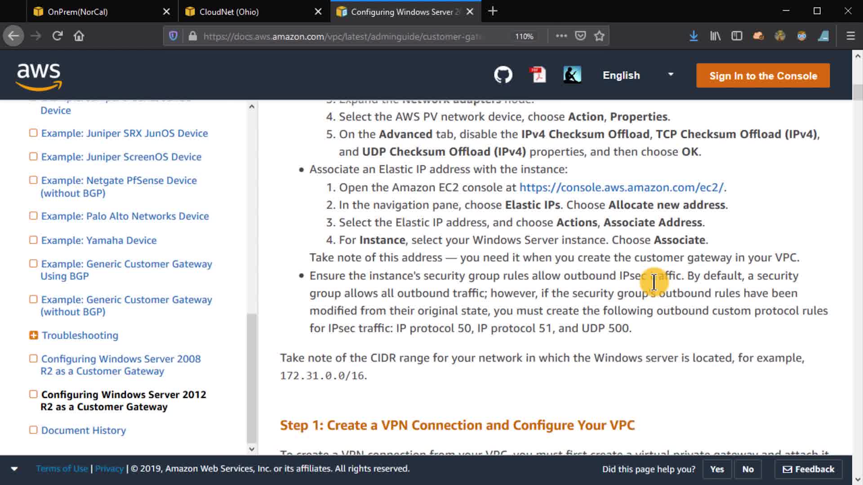Image resolution: width=863 pixels, height=485 pixels.
Task: Toggle checkbox beside Document History
Action: click(33, 430)
